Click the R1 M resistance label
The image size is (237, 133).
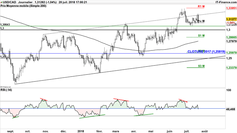[201, 6]
